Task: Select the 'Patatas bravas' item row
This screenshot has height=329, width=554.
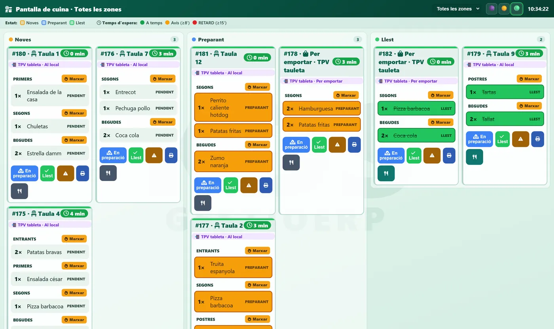Action: point(50,252)
